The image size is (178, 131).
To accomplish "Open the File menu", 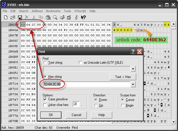I will [x=5, y=11].
